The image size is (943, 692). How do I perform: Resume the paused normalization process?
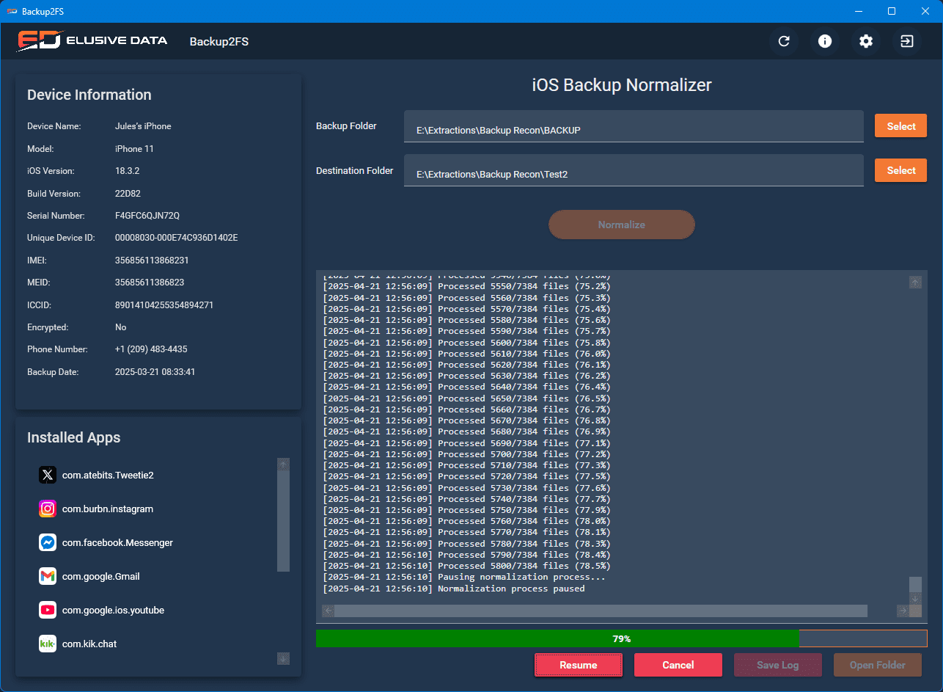[x=579, y=665]
